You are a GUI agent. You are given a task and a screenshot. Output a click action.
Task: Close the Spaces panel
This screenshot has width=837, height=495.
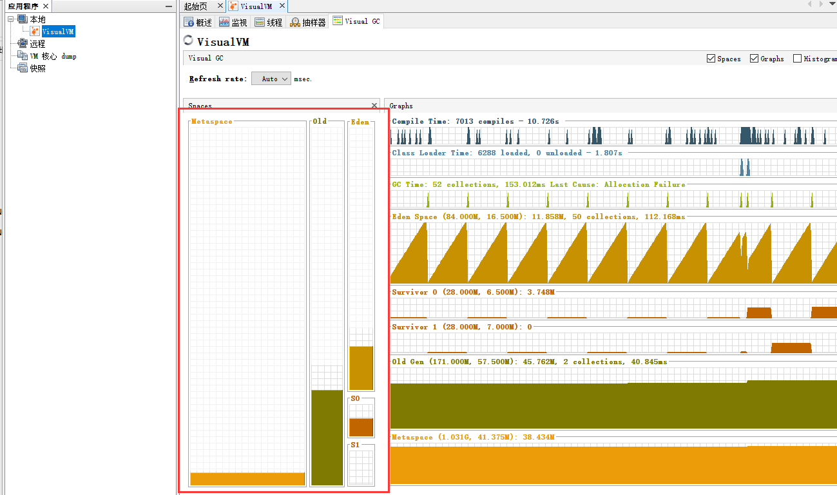pyautogui.click(x=374, y=105)
